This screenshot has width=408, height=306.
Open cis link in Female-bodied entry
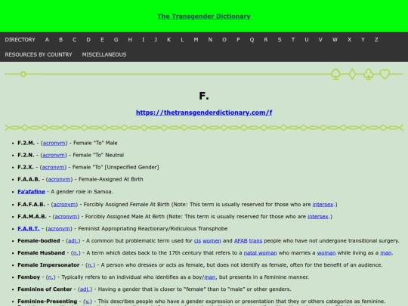(197, 241)
